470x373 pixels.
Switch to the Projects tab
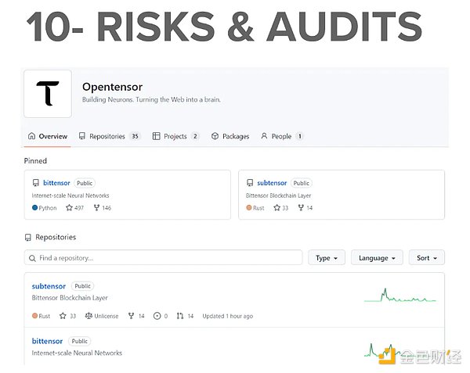[175, 136]
